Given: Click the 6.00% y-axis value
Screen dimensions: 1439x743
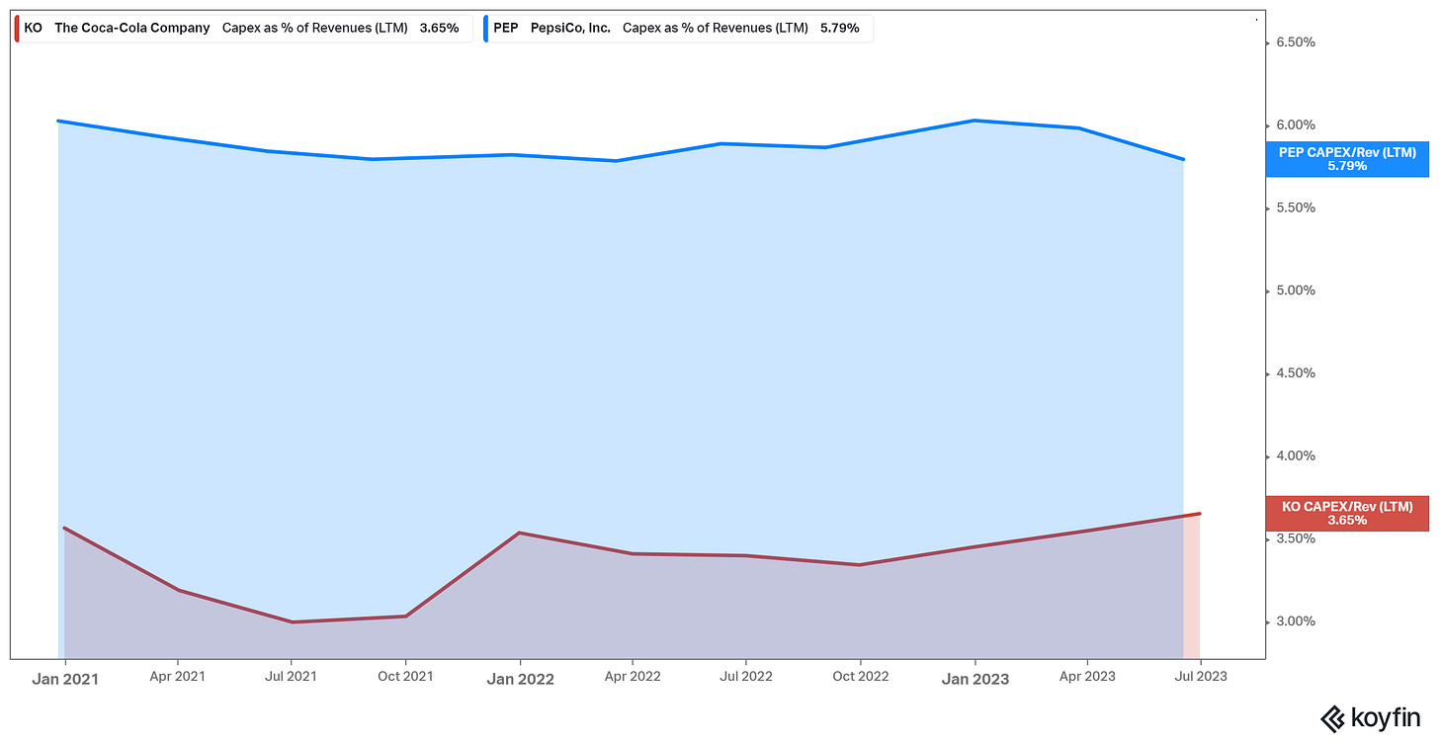Looking at the screenshot, I should tap(1294, 125).
